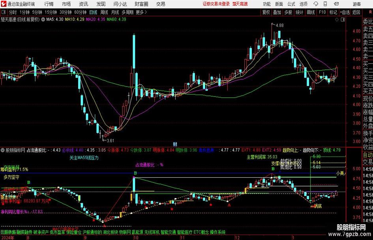This screenshot has height=240, width=373.
Task: Click the MA60: 4.39 label
Action: tap(116, 19)
